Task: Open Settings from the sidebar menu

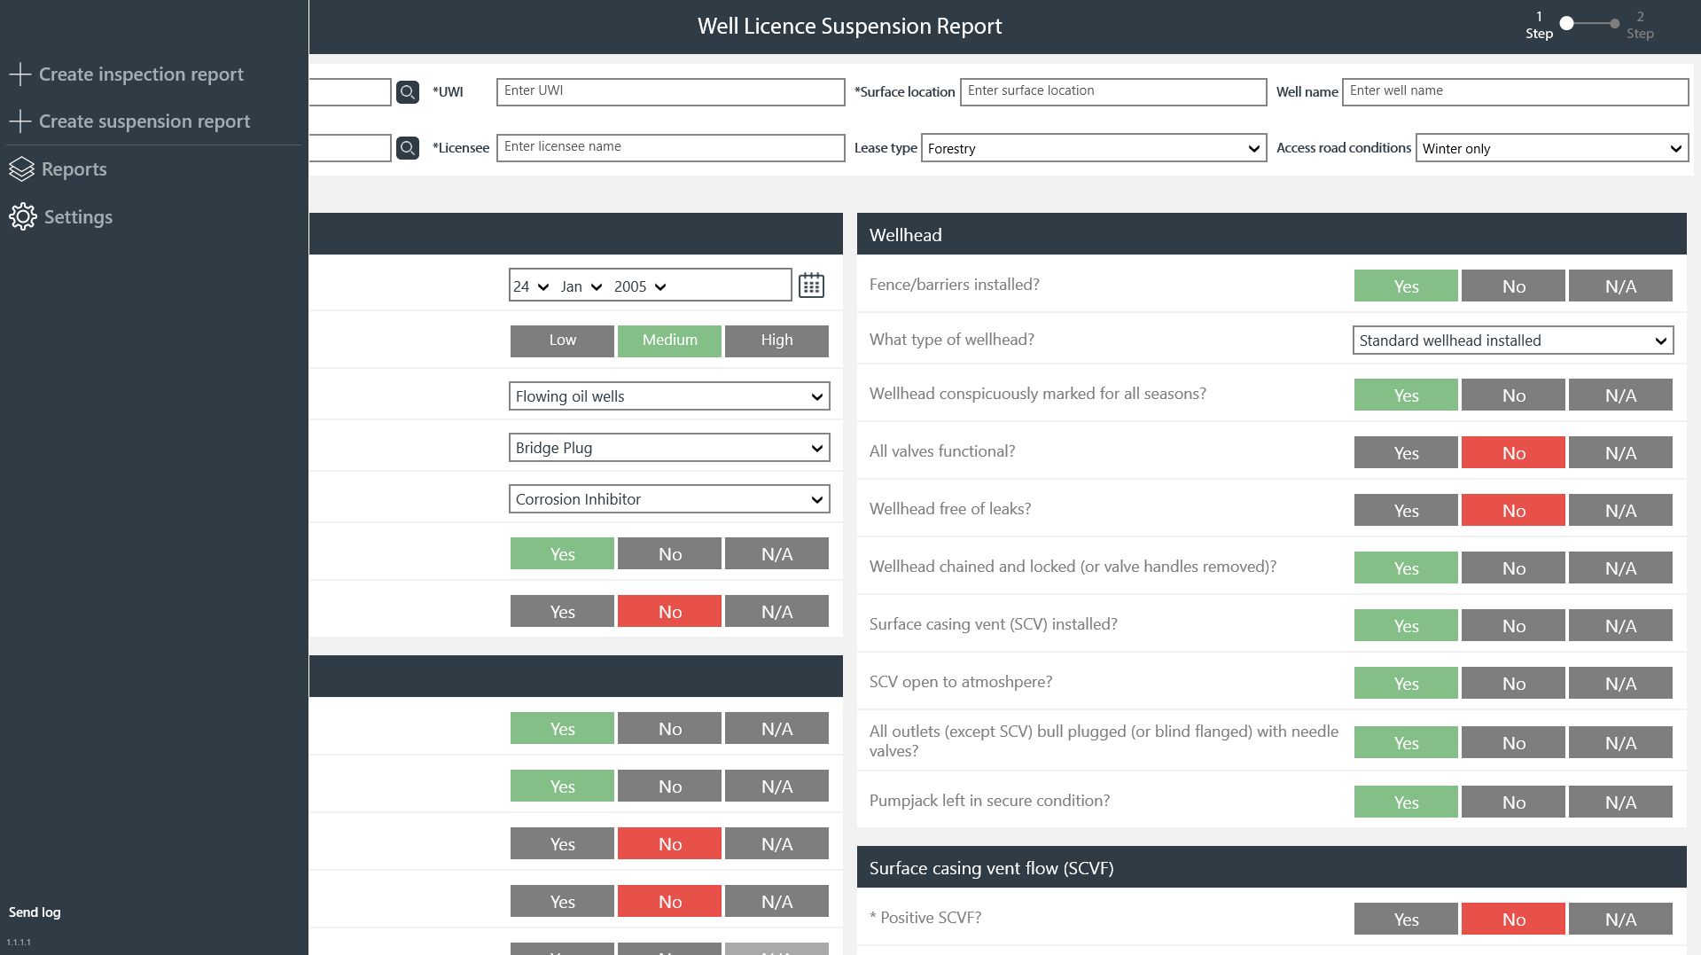Action: click(x=78, y=217)
